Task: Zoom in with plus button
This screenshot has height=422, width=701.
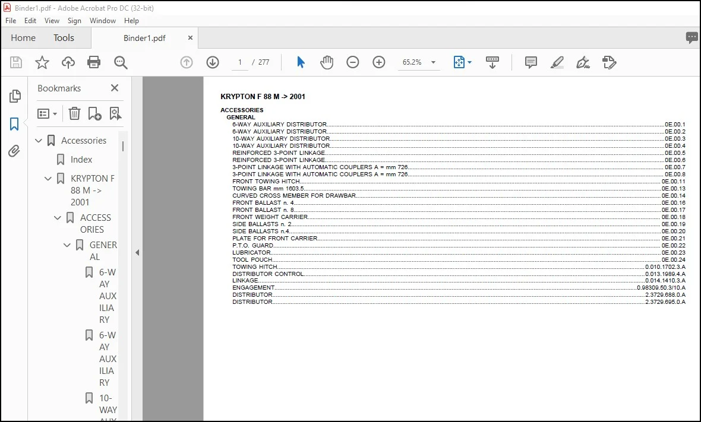Action: pyautogui.click(x=378, y=62)
